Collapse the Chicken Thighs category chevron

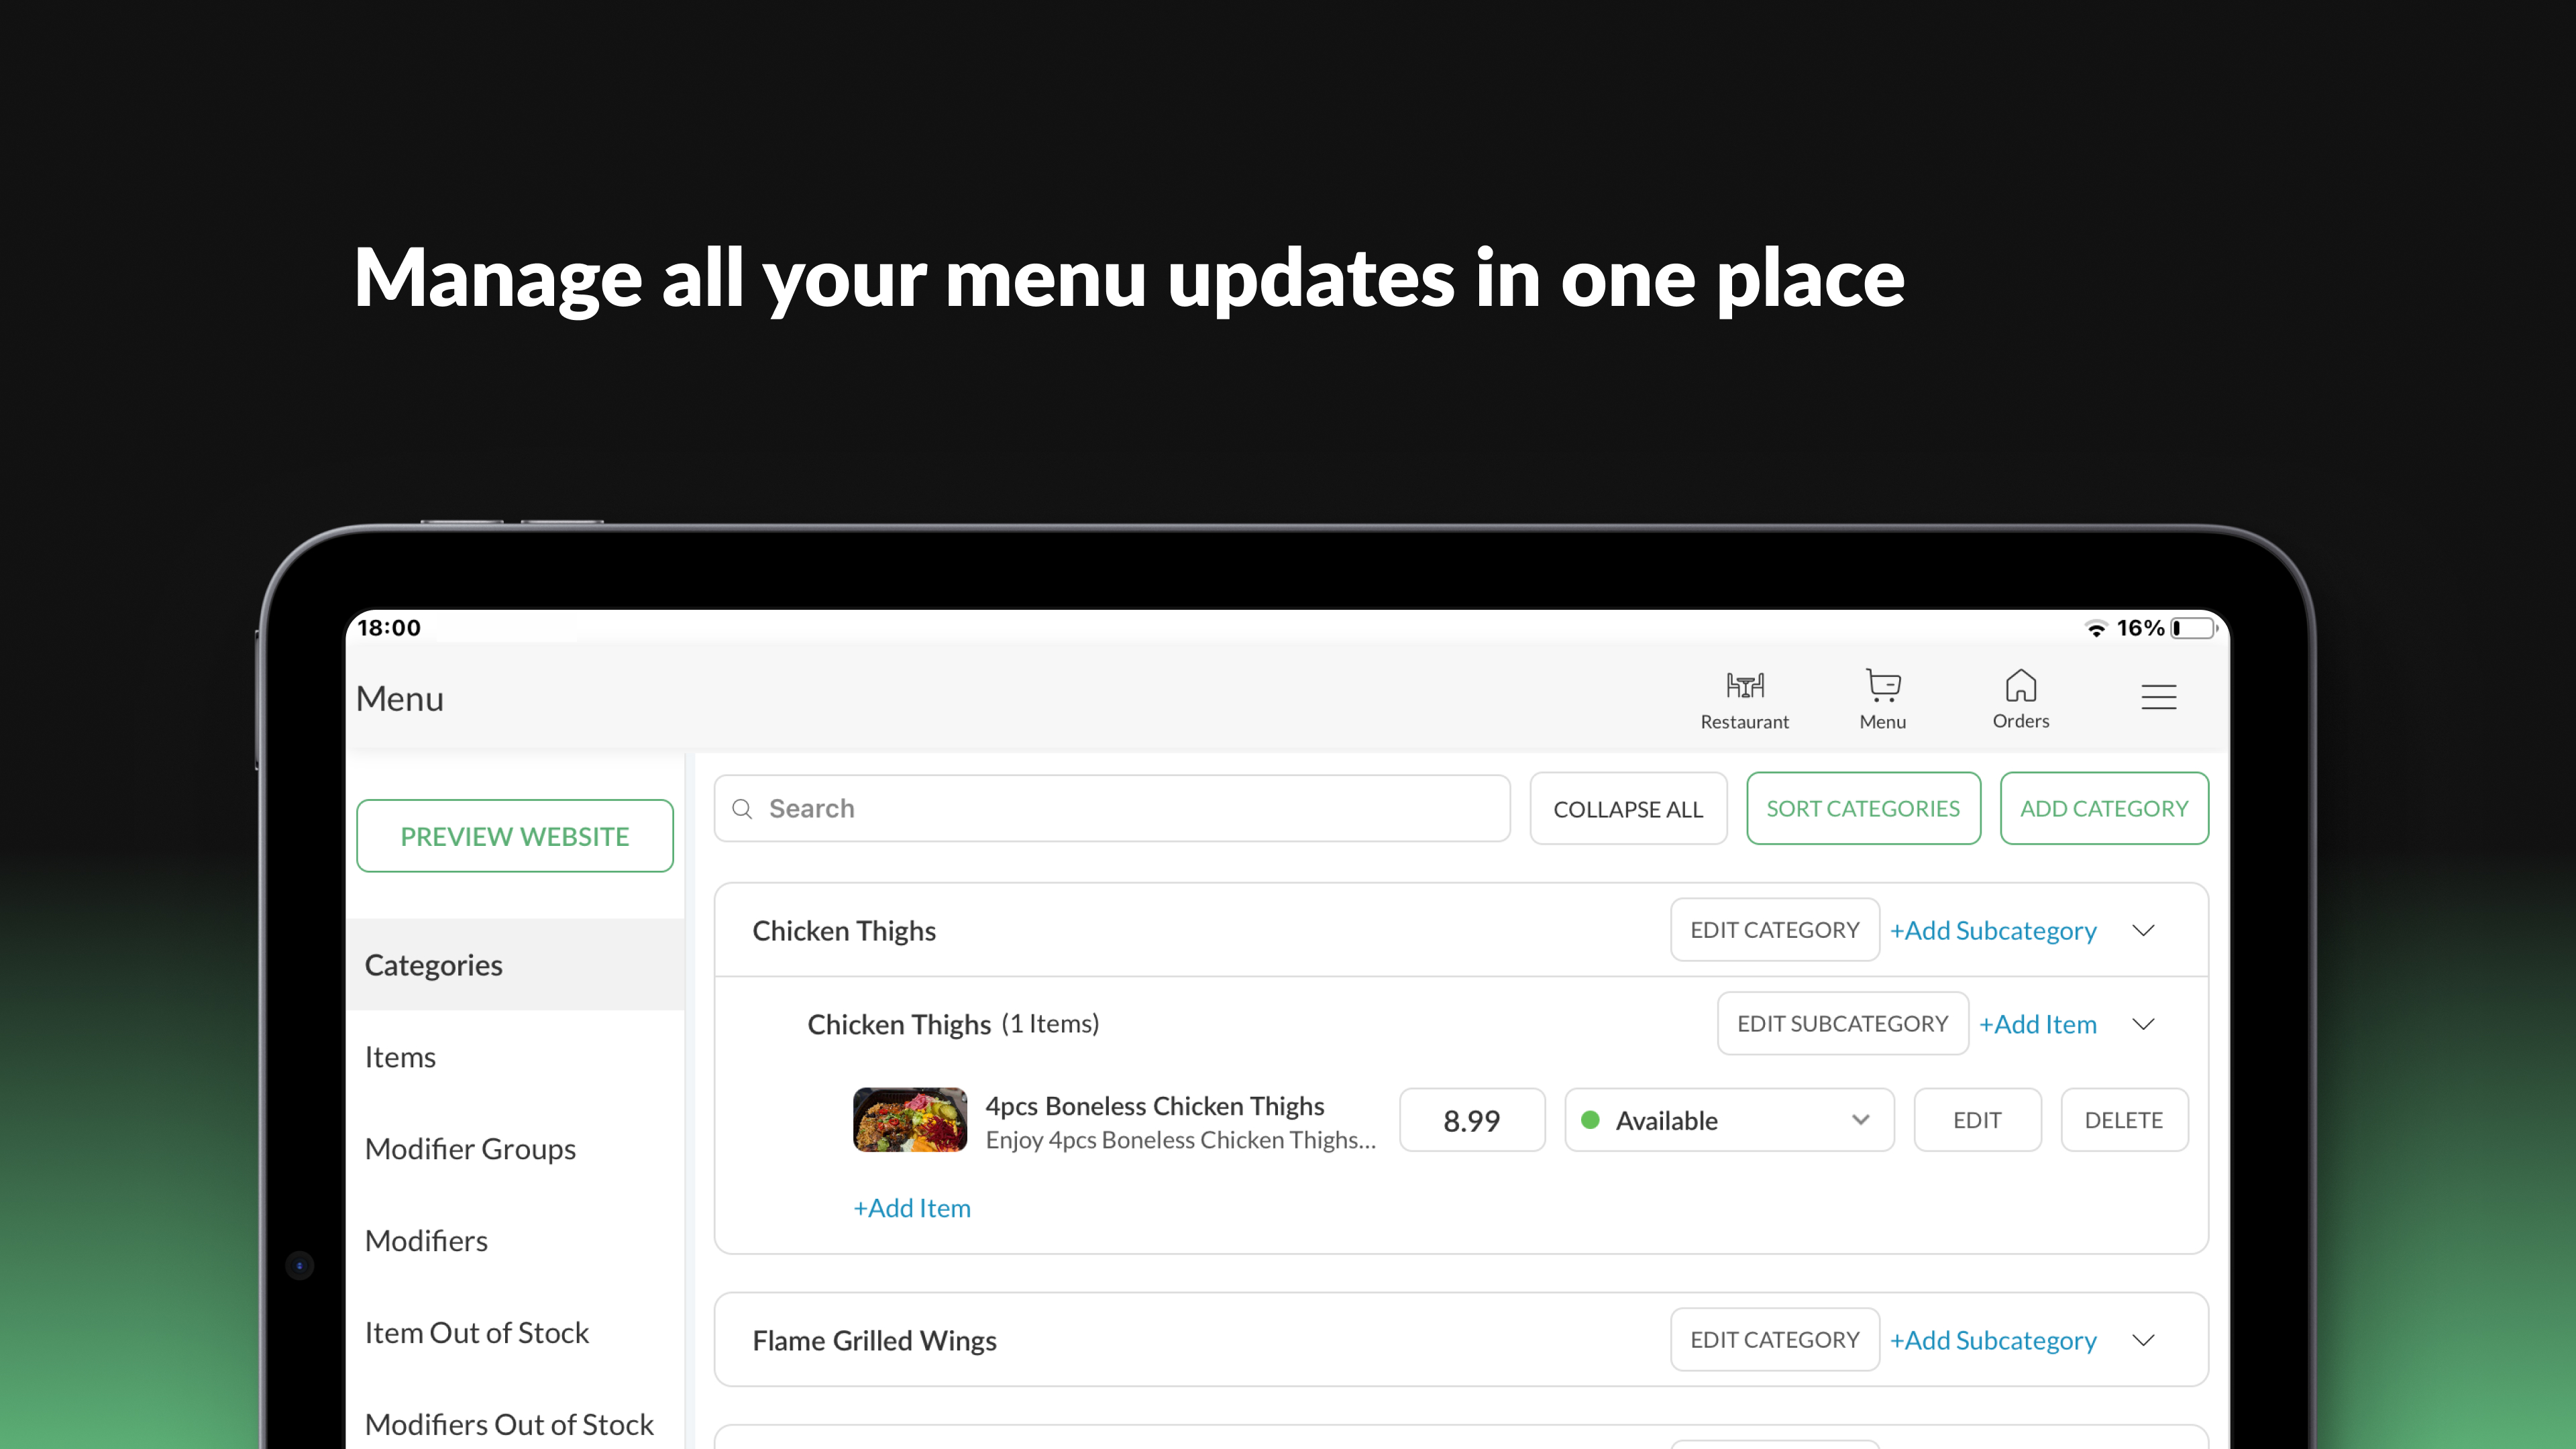(2143, 931)
